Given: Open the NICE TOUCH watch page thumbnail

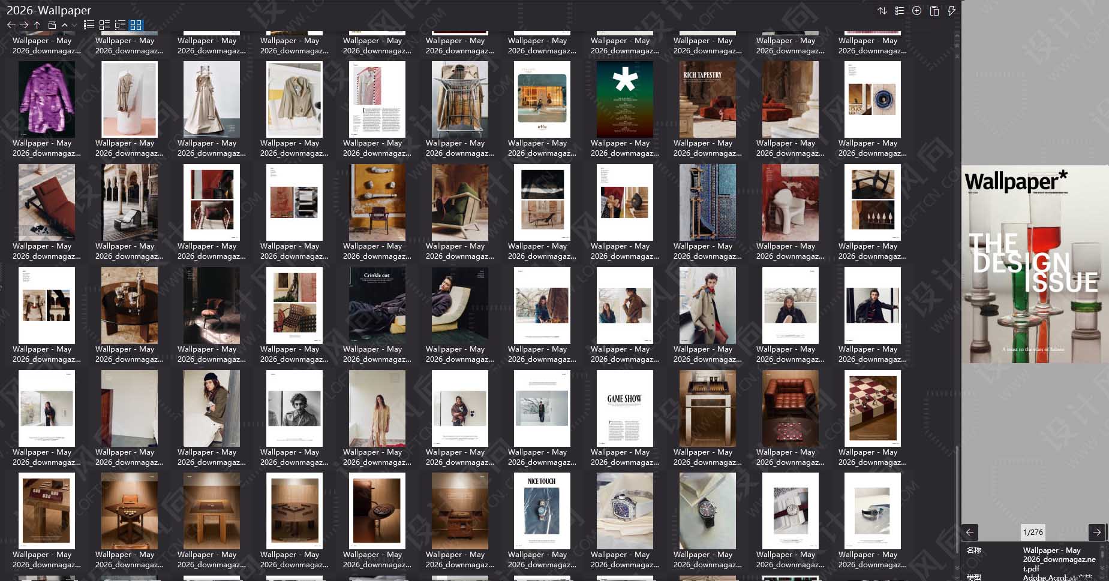Looking at the screenshot, I should click(x=542, y=511).
